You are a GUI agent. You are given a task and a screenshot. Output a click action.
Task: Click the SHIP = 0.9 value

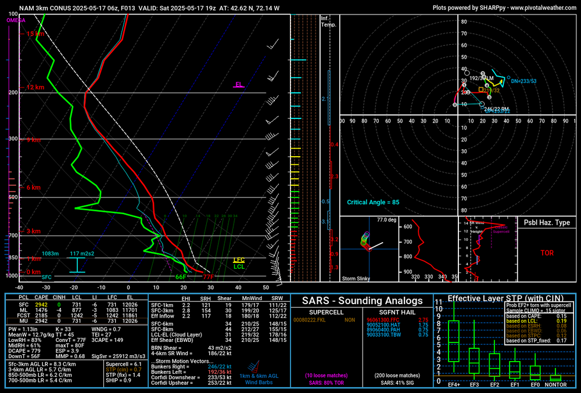(x=119, y=380)
